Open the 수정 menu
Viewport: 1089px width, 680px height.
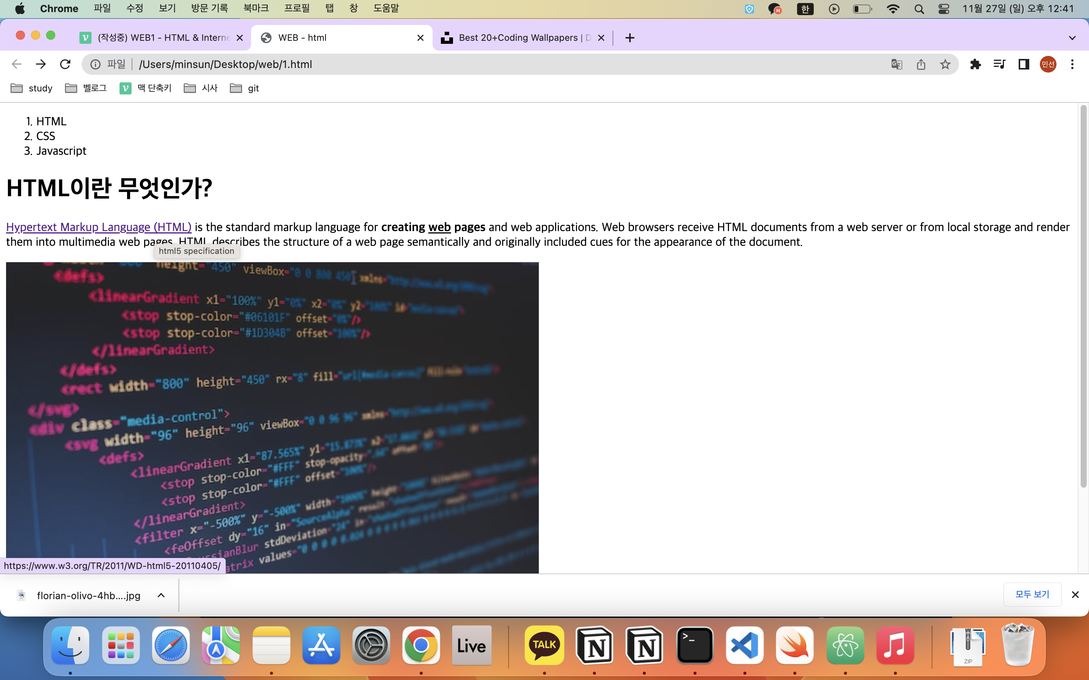tap(135, 9)
